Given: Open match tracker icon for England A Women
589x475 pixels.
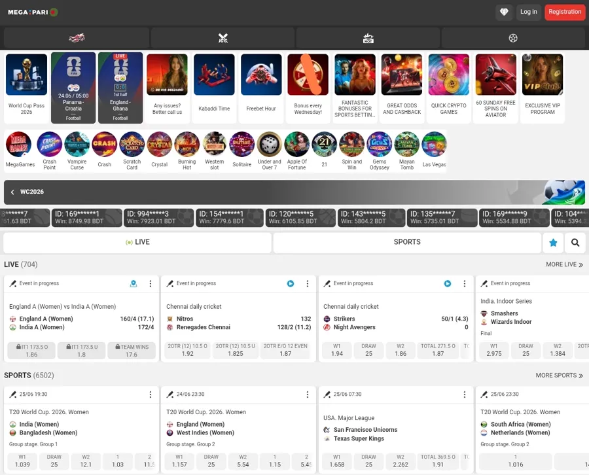Looking at the screenshot, I should (x=134, y=283).
